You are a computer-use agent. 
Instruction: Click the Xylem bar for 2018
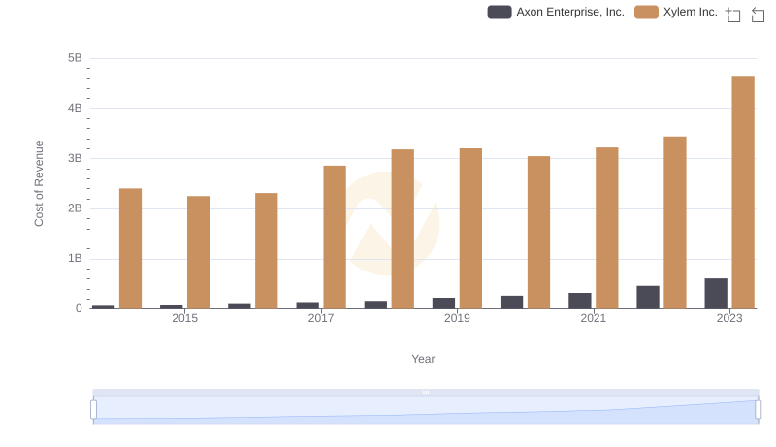click(403, 229)
